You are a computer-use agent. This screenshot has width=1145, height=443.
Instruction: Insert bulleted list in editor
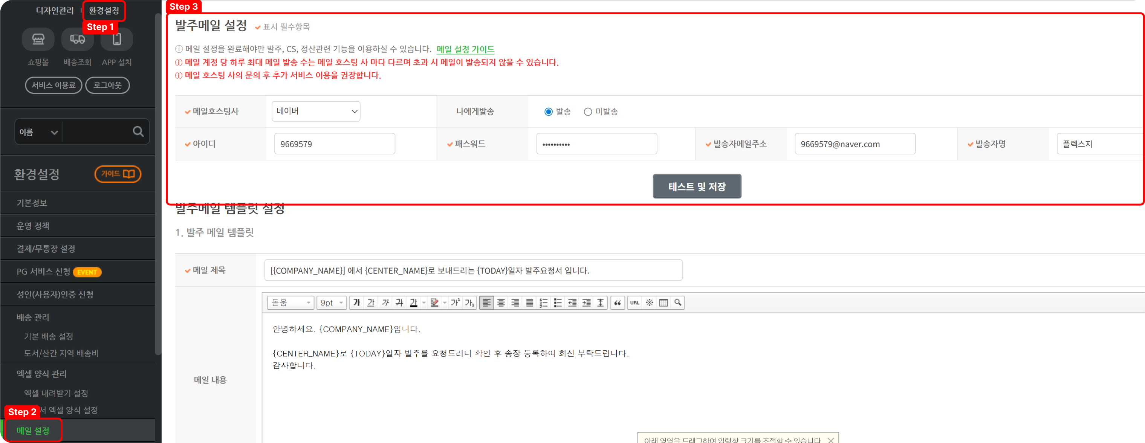[x=558, y=302]
